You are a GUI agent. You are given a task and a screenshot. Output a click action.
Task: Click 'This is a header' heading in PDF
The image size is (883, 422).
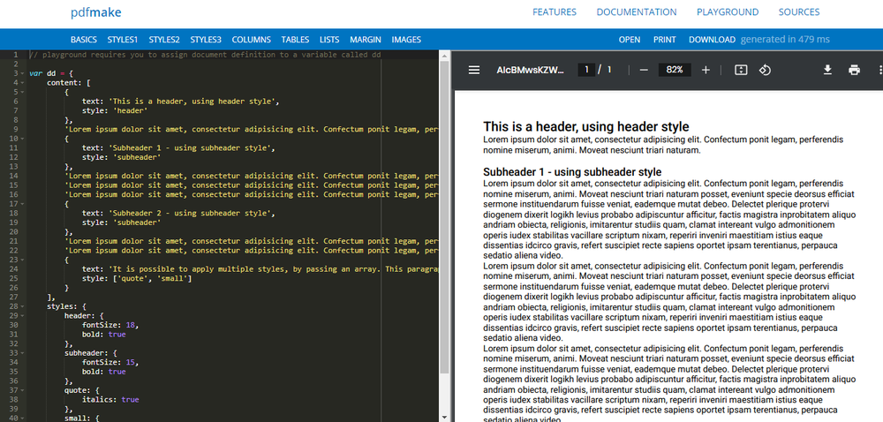tap(586, 126)
